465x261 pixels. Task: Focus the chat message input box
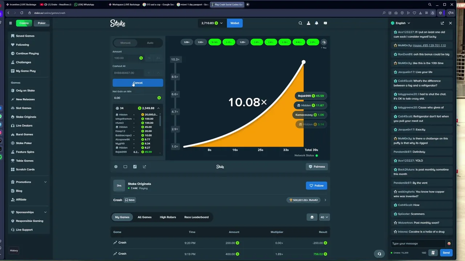(418, 244)
